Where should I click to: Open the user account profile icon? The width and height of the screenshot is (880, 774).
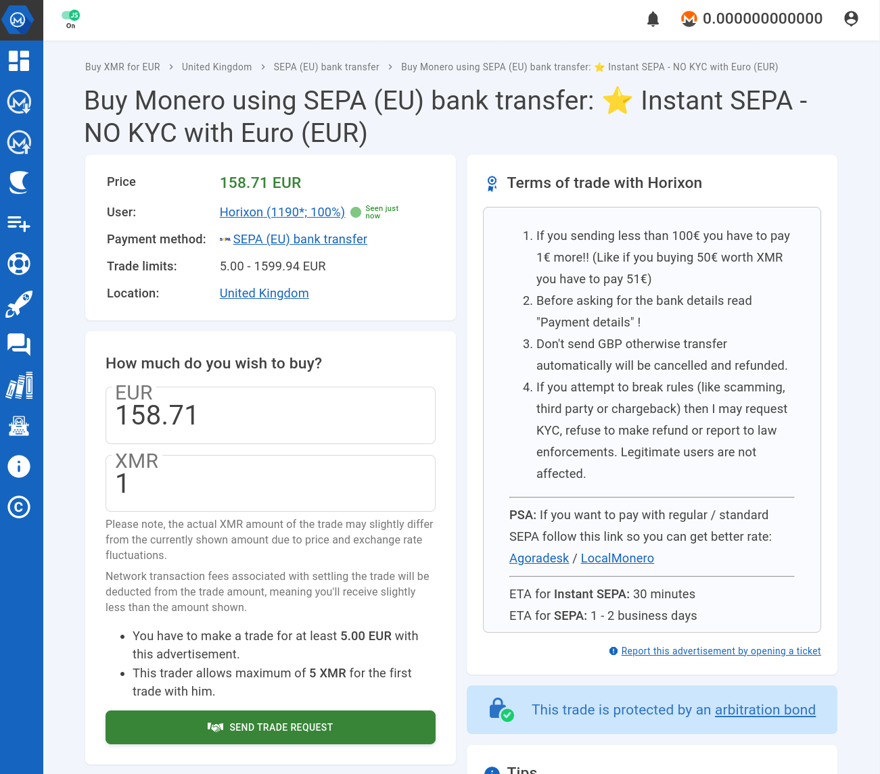pyautogui.click(x=851, y=19)
